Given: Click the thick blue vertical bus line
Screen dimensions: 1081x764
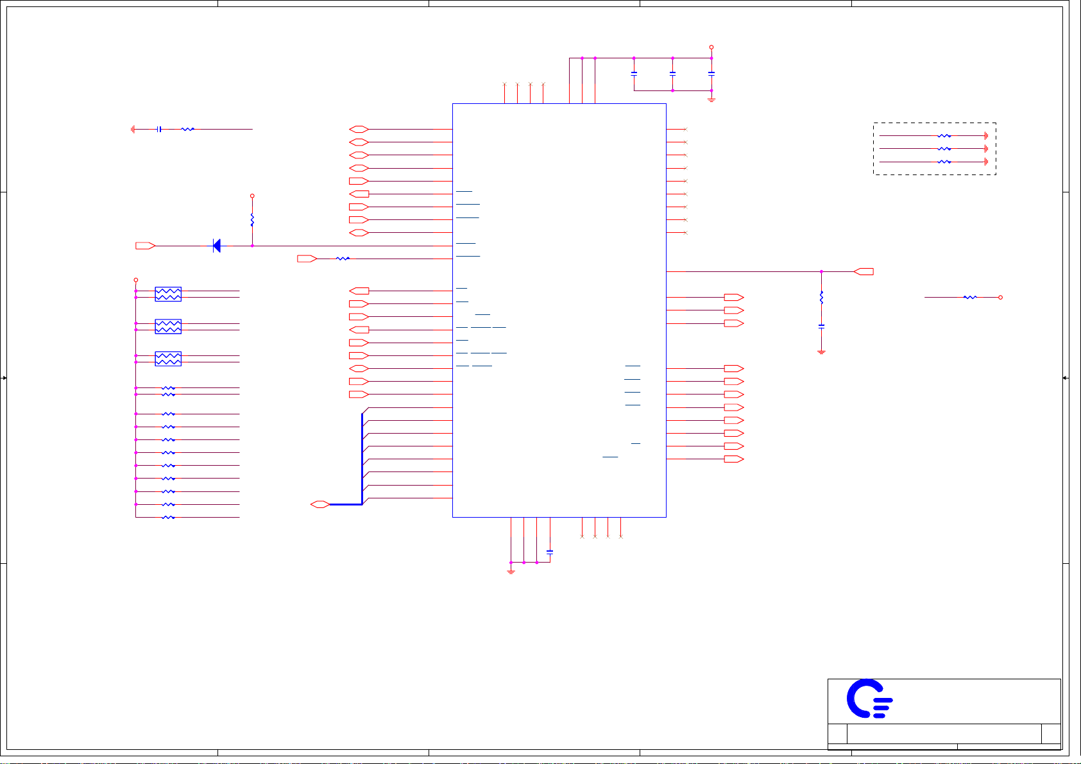Looking at the screenshot, I should [362, 459].
